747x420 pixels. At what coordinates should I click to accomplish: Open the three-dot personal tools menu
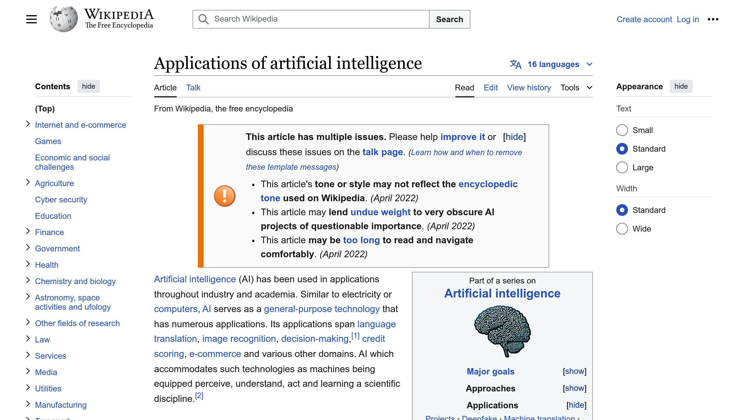(x=713, y=19)
